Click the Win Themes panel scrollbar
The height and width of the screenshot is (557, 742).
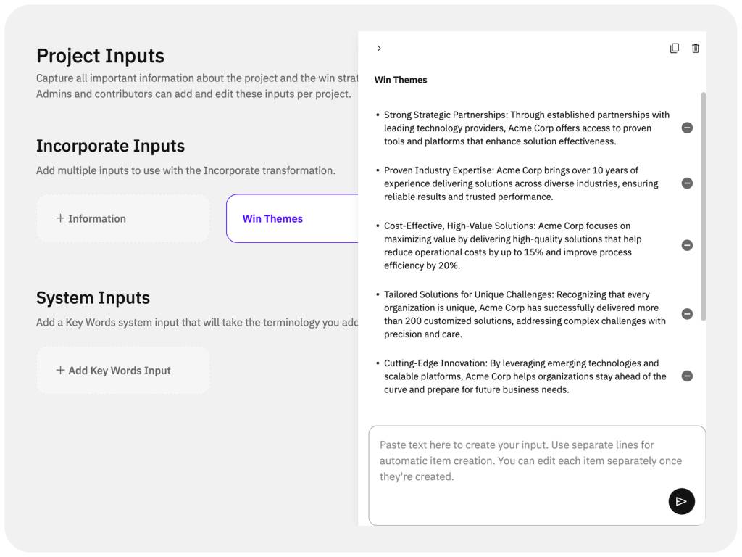point(703,207)
